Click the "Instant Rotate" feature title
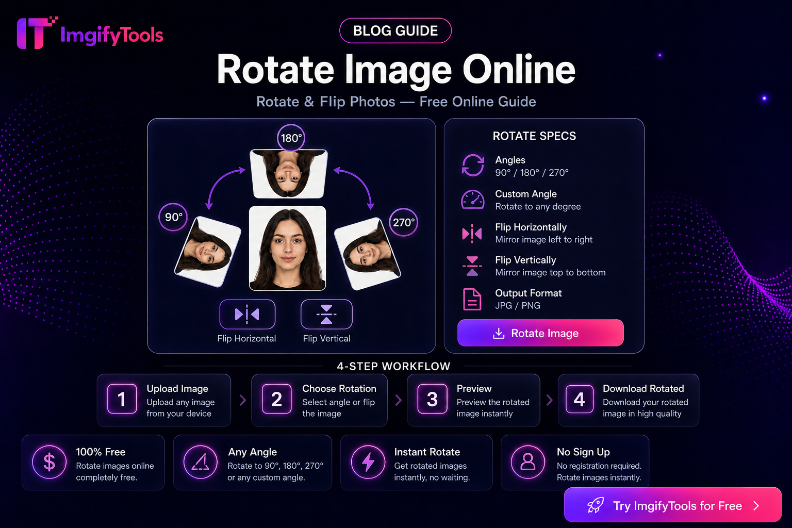This screenshot has width=792, height=528. click(x=427, y=452)
